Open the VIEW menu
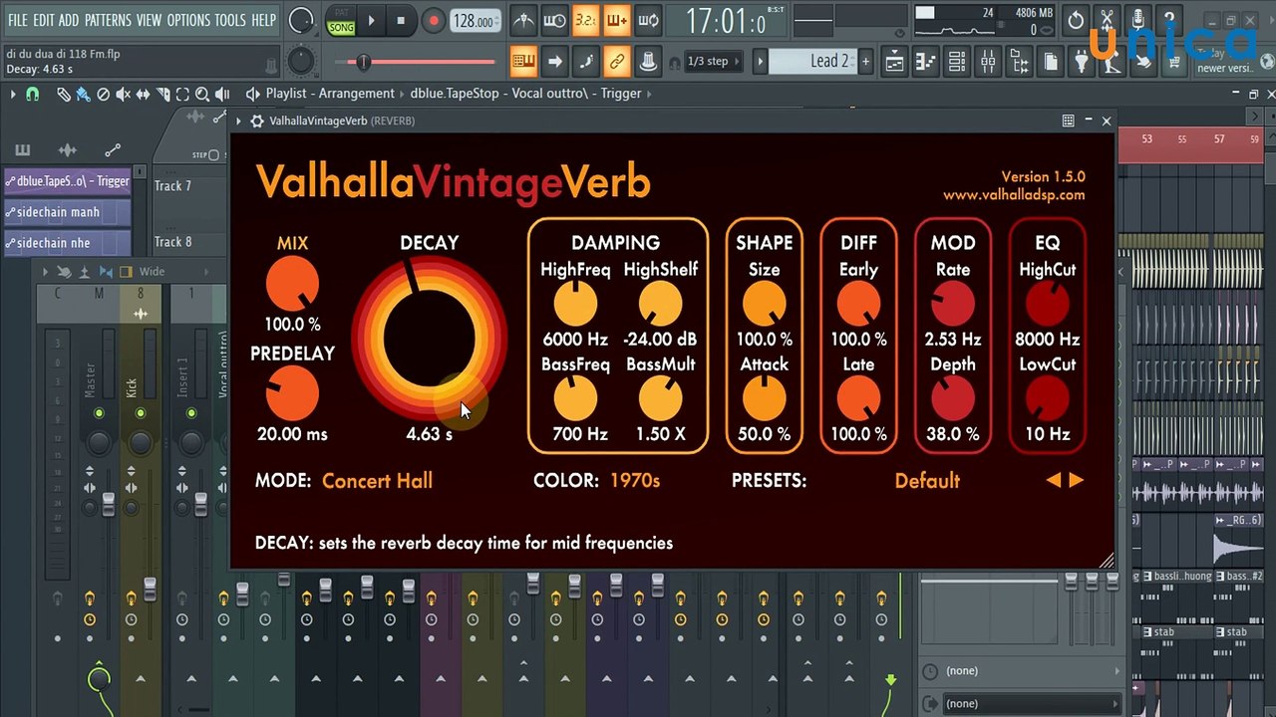Image resolution: width=1276 pixels, height=717 pixels. [149, 20]
